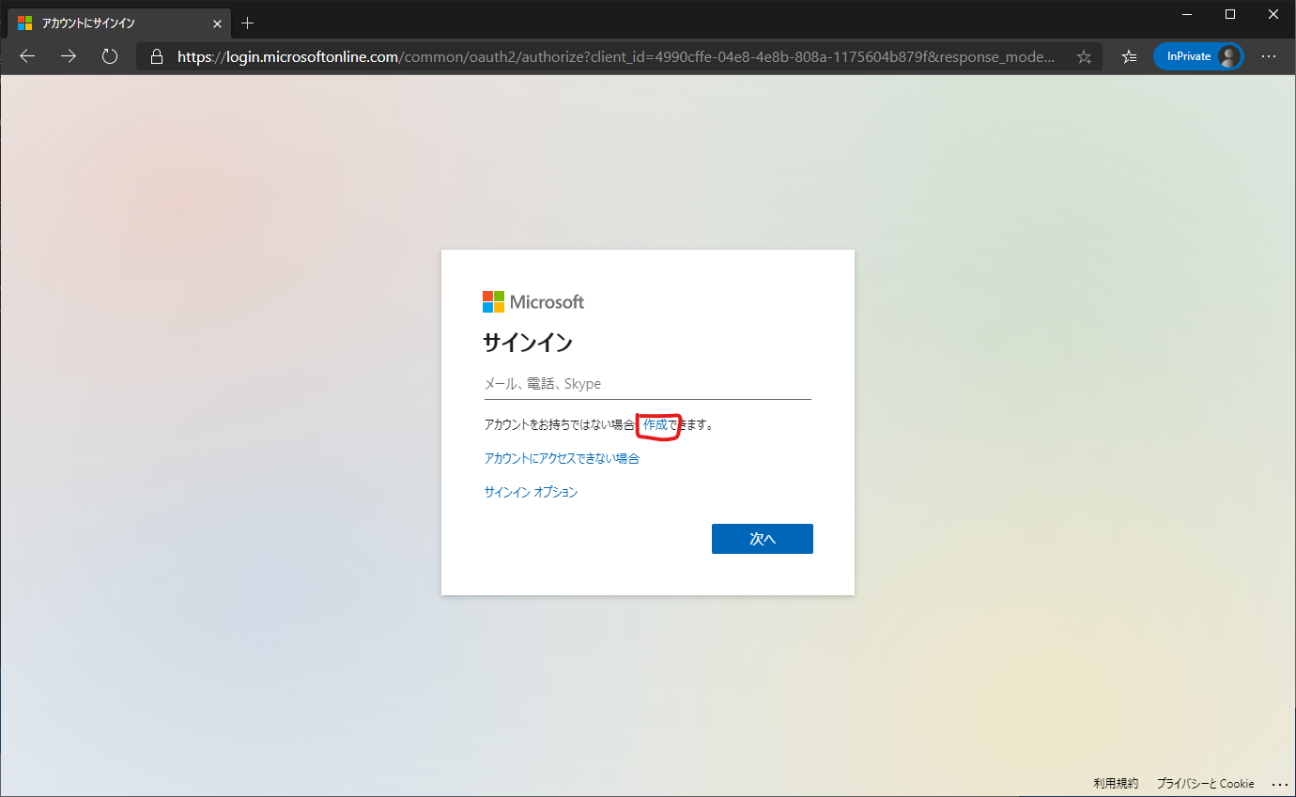This screenshot has width=1296, height=797.
Task: View site info via the padlock icon
Action: (157, 56)
